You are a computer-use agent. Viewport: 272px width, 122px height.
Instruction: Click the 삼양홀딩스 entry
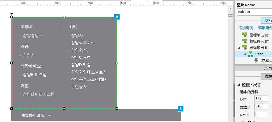tap(33, 36)
